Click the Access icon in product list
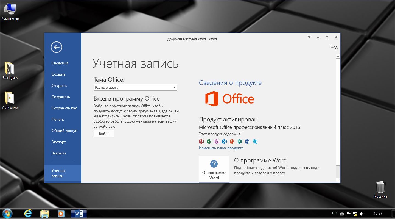395x219 pixels. point(201,142)
